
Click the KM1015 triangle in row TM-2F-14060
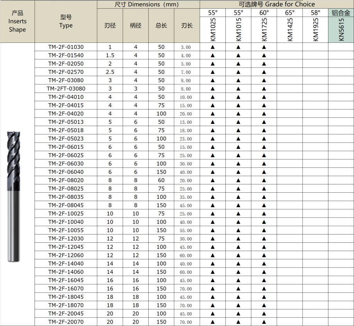click(x=238, y=272)
